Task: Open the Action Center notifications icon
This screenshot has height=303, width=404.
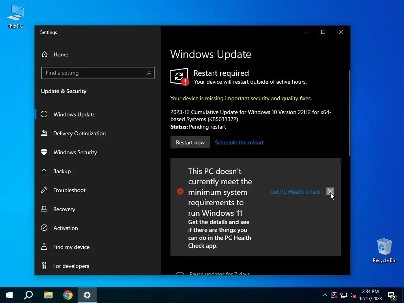Action: [392, 296]
